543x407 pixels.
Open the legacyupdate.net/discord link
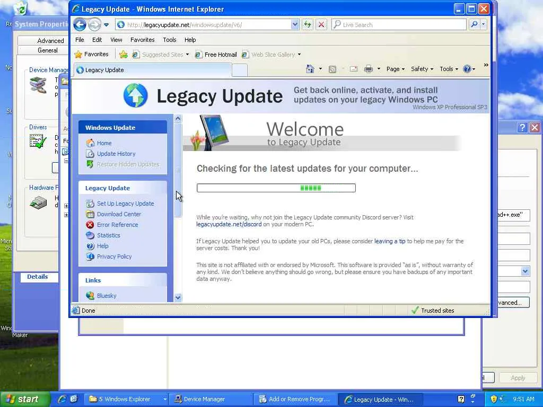click(x=229, y=224)
